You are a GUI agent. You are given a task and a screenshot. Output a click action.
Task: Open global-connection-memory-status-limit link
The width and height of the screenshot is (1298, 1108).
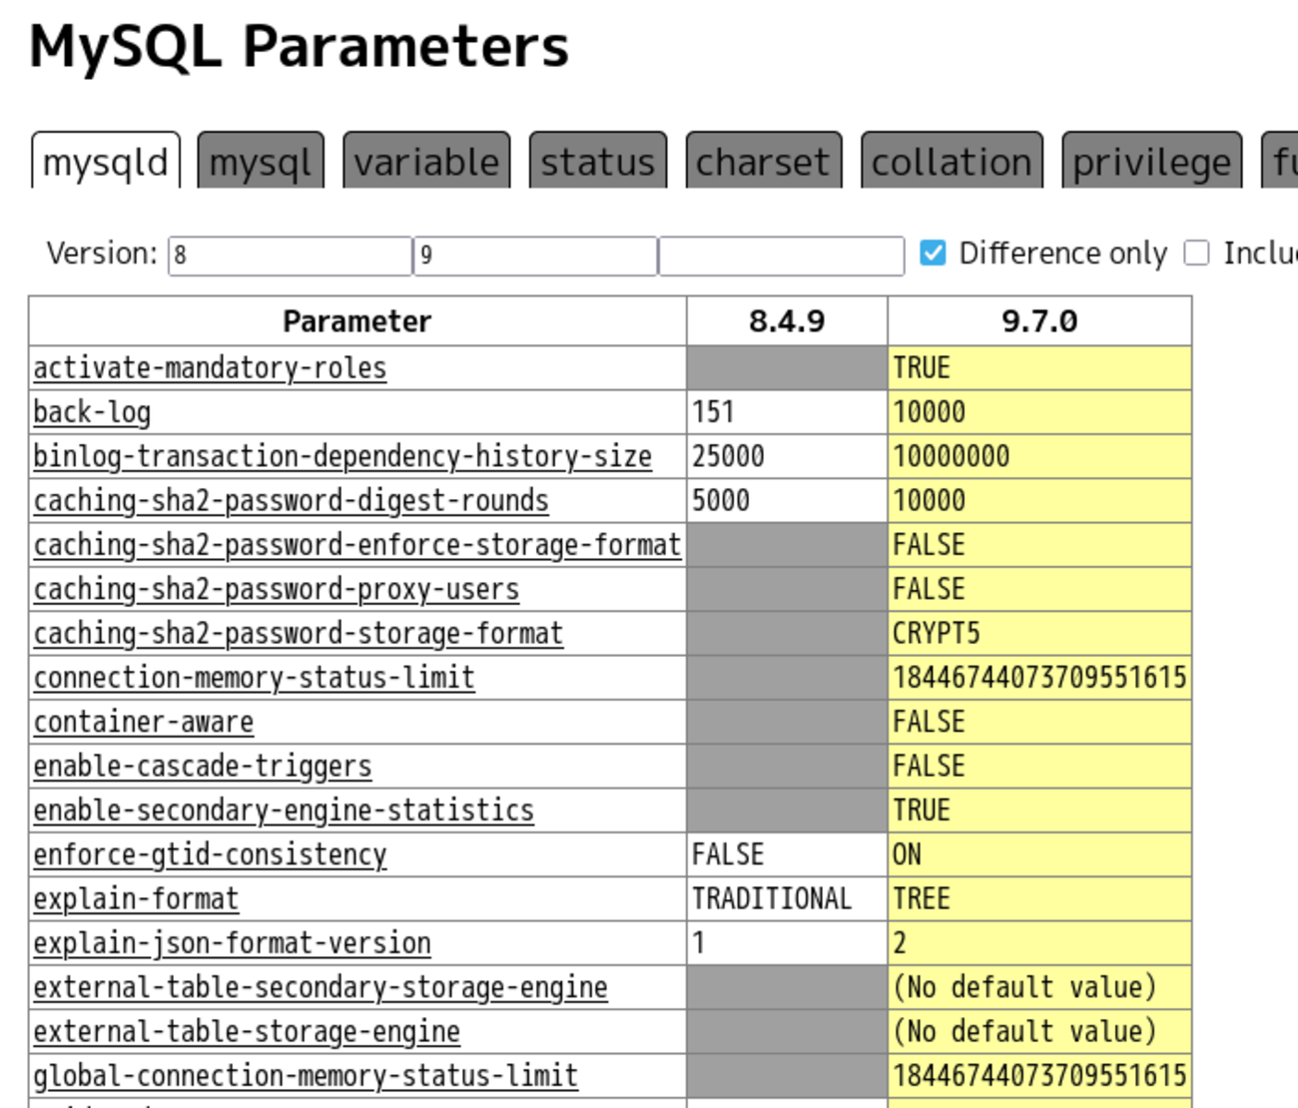coord(306,1075)
